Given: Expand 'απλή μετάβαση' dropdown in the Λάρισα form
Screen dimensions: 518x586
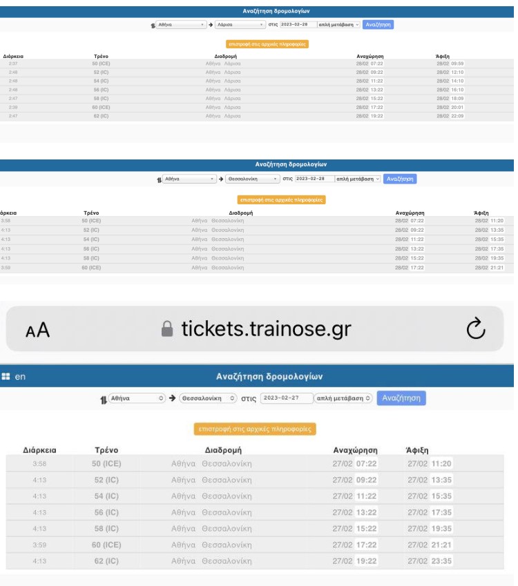Looking at the screenshot, I should tap(338, 24).
